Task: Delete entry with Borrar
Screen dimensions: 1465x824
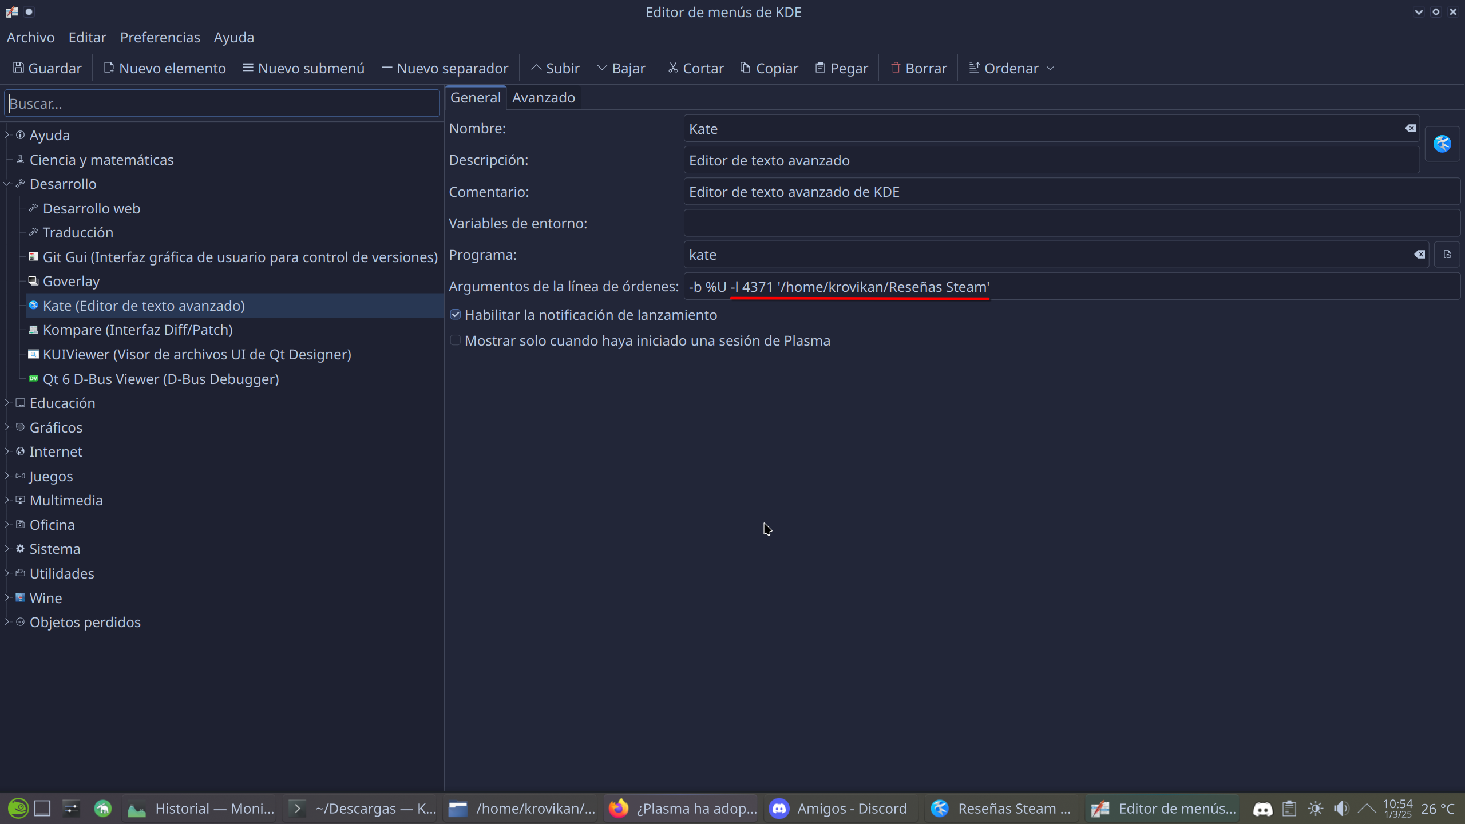Action: pyautogui.click(x=918, y=68)
